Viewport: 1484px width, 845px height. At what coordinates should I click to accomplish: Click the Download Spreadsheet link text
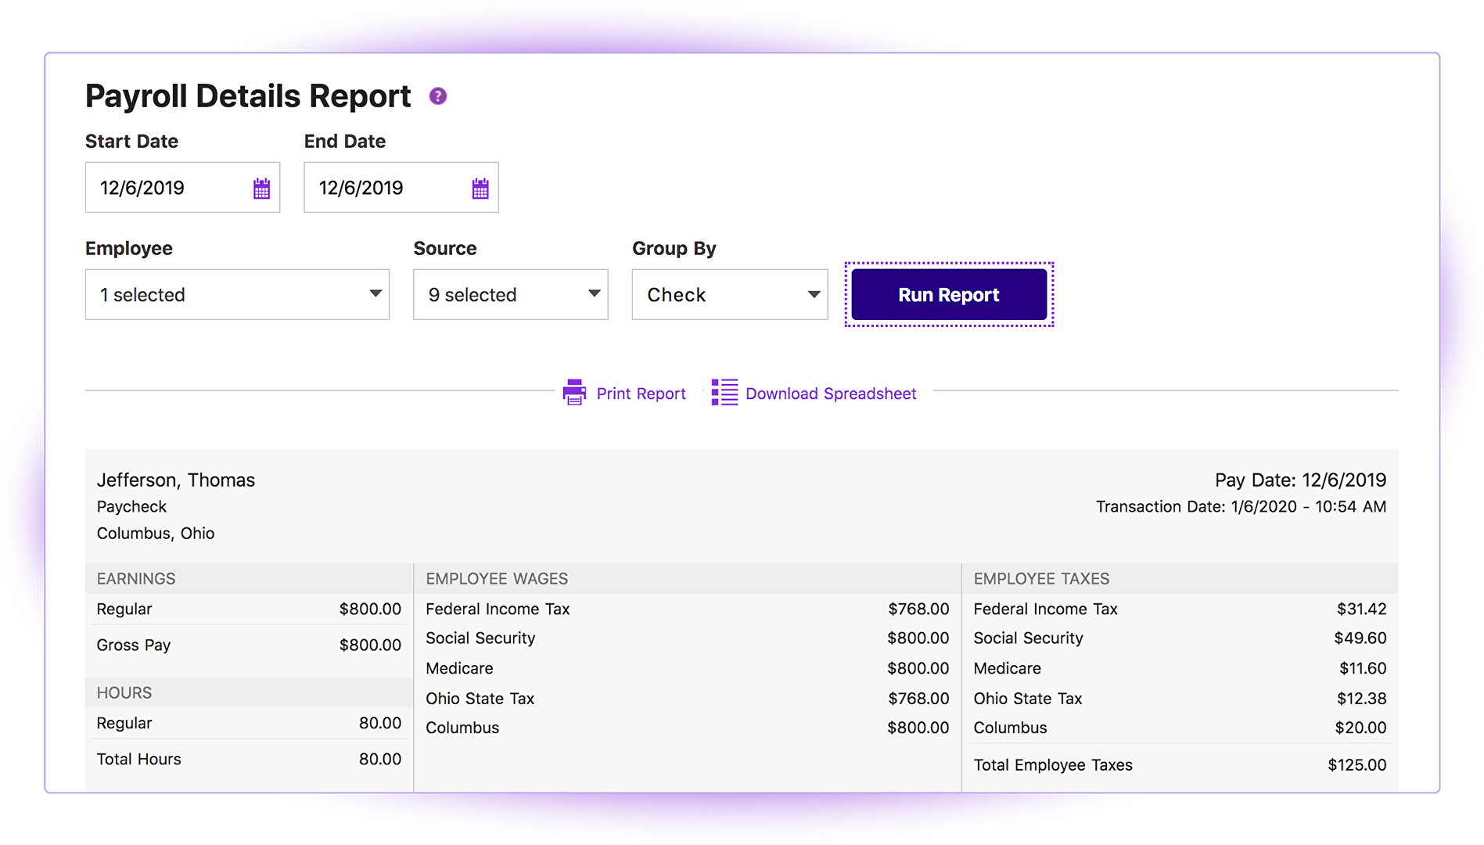coord(831,394)
